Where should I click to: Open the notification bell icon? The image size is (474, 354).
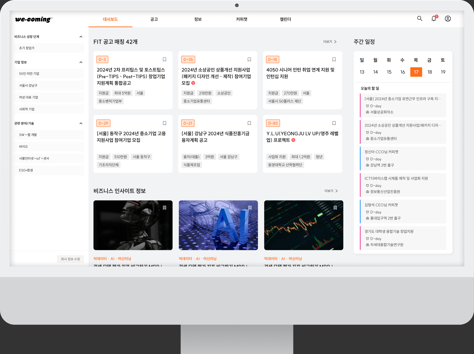[434, 18]
